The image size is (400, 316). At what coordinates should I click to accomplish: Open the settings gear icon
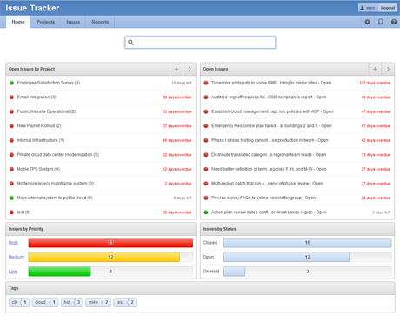[367, 22]
